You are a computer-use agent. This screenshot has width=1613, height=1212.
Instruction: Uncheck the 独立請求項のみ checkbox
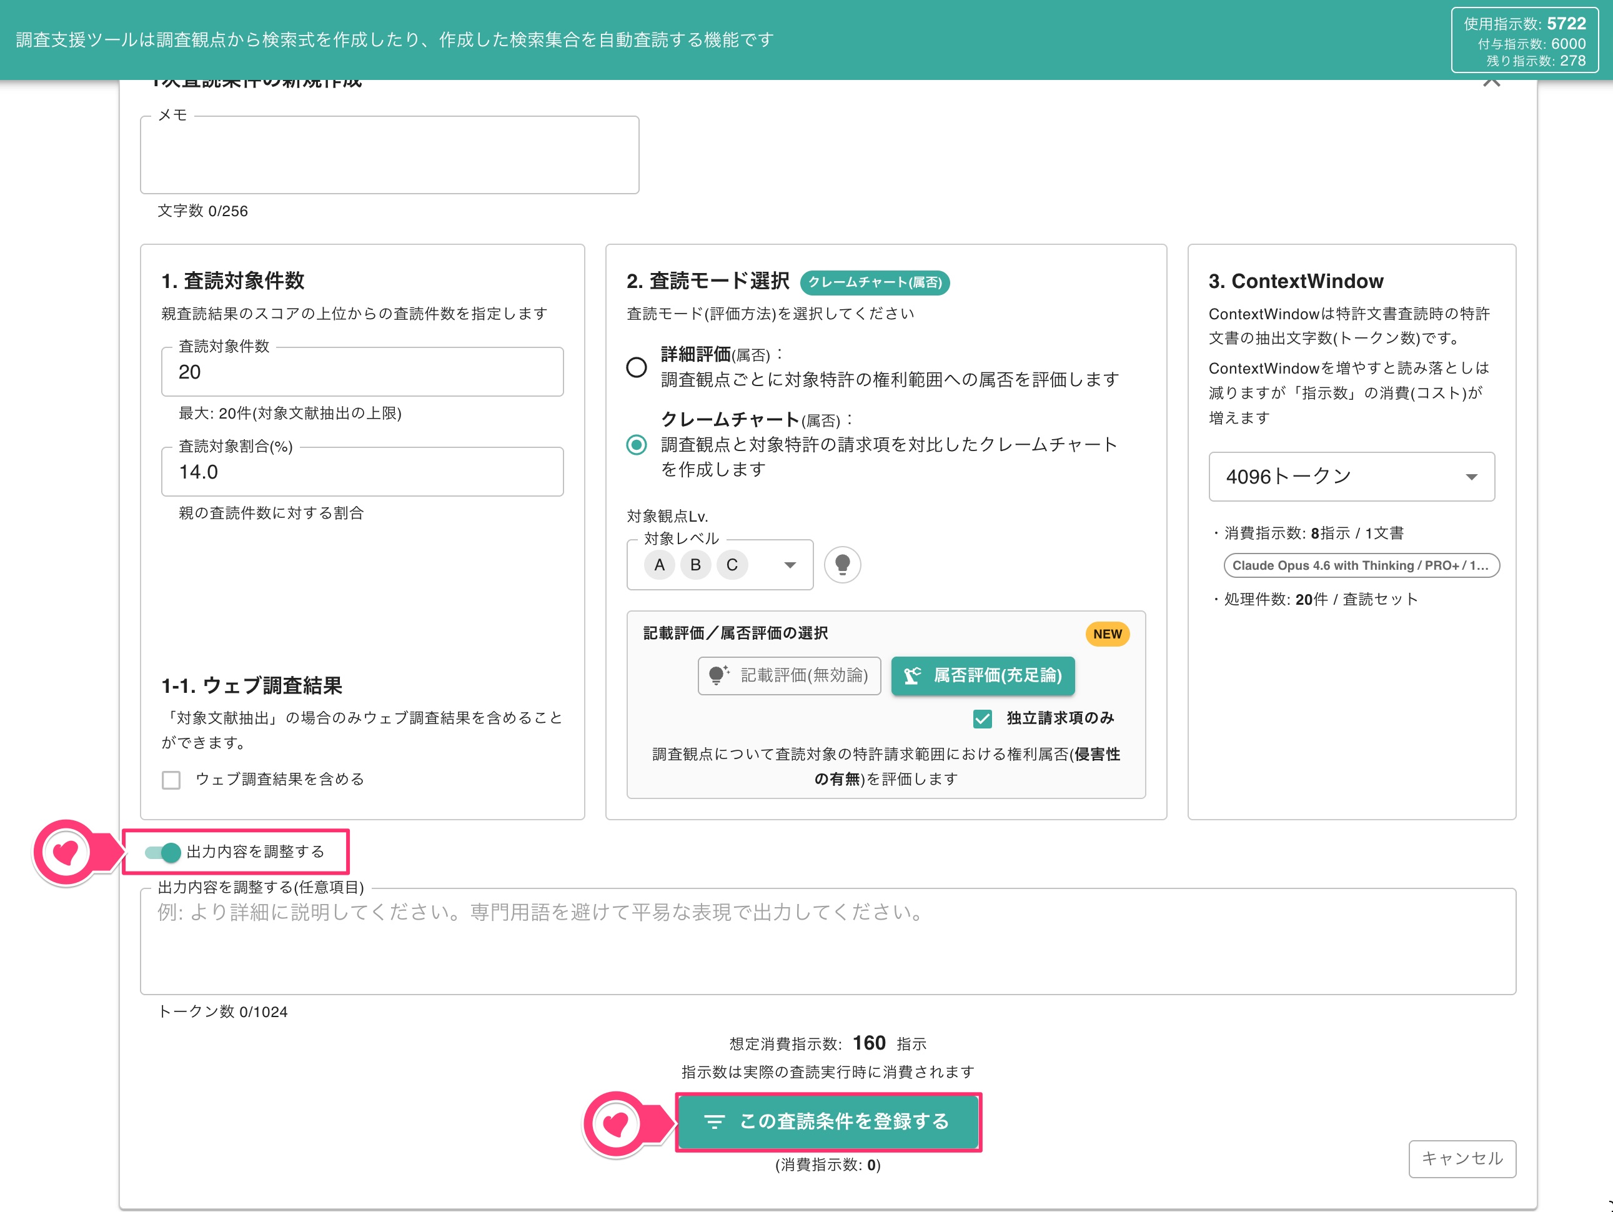(x=982, y=718)
